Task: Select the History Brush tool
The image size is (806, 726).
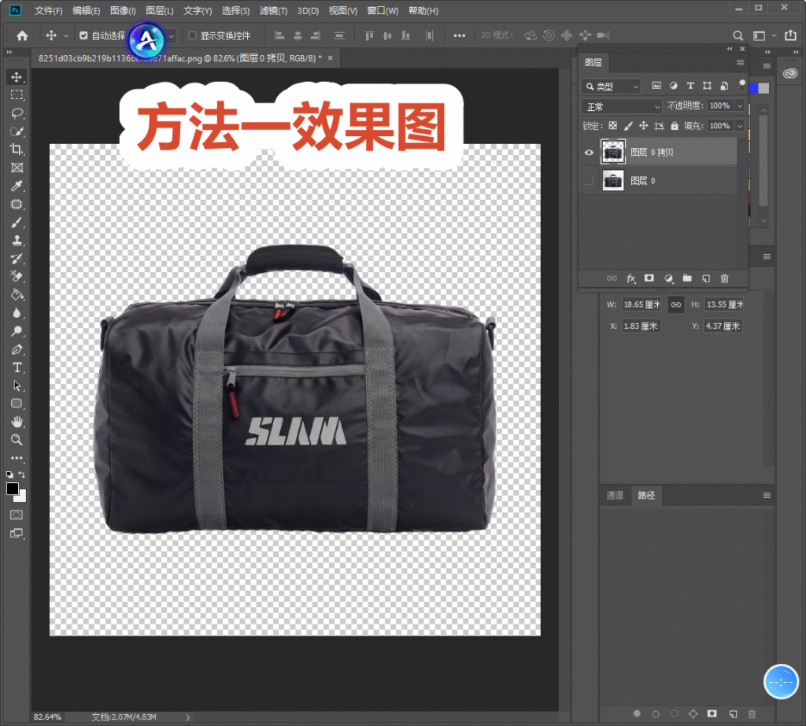Action: (x=17, y=259)
